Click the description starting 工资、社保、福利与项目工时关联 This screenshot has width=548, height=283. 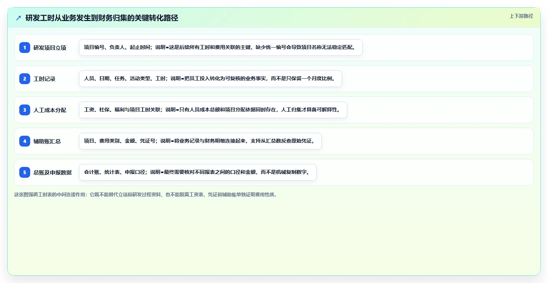[x=213, y=110]
